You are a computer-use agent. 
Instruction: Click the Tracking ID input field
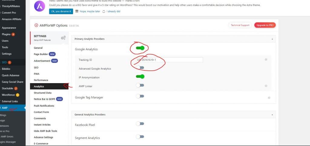pyautogui.click(x=170, y=60)
